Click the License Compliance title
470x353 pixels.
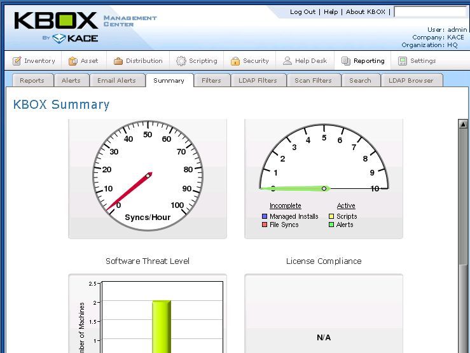tap(324, 261)
